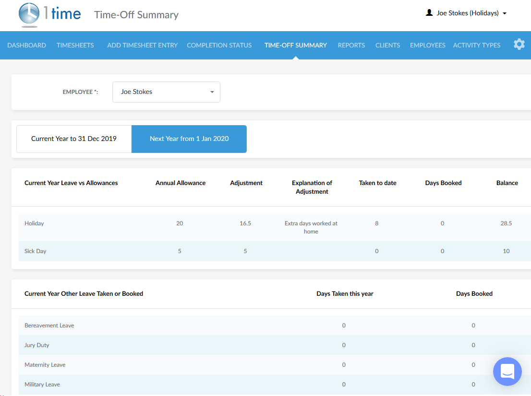Open the Reports section

pyautogui.click(x=351, y=45)
